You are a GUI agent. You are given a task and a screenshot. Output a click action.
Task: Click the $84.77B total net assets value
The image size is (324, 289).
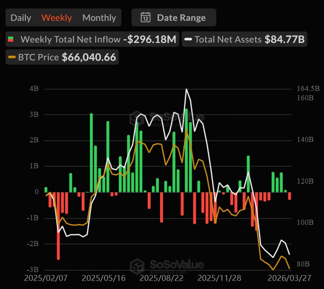[x=284, y=40]
